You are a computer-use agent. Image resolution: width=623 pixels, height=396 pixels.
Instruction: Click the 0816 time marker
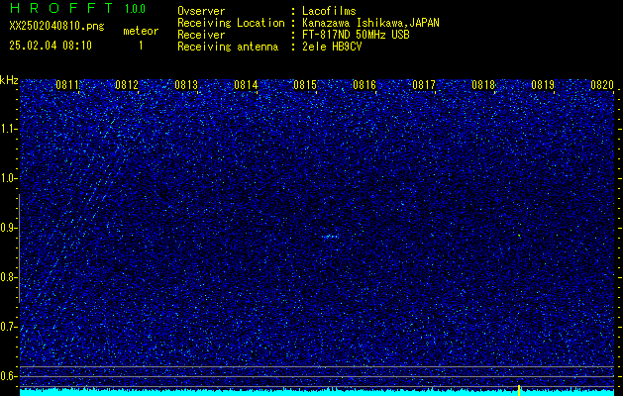click(364, 85)
